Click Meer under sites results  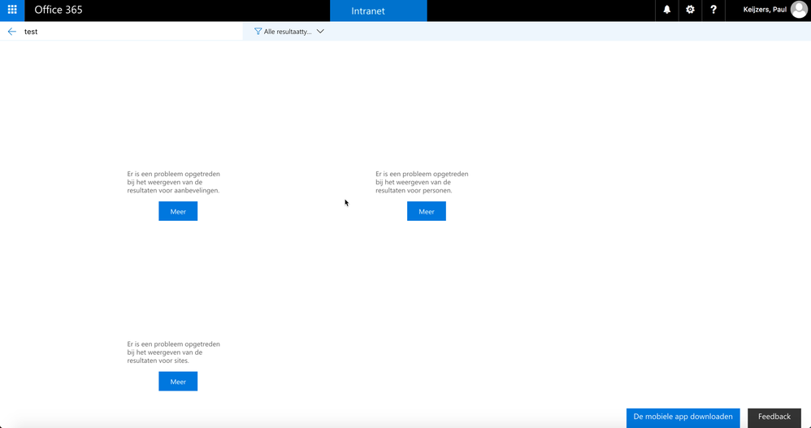click(x=178, y=382)
